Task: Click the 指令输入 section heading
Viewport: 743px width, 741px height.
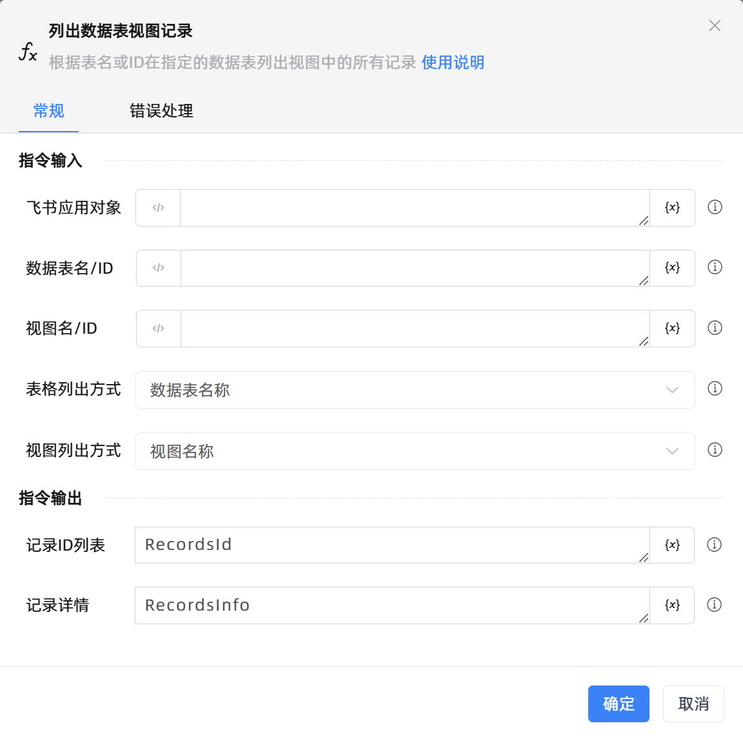Action: point(50,160)
